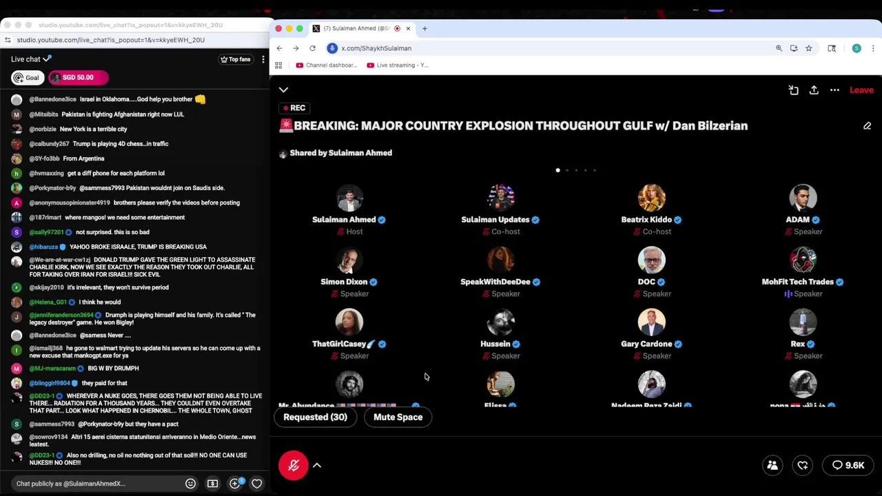
Task: Select Beatrix Kiddo's avatar
Action: (x=651, y=198)
